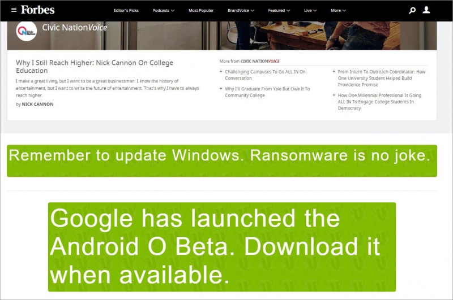Click the Ransomware Windows update green banner
Image resolution: width=453 pixels, height=300 pixels.
point(222,161)
